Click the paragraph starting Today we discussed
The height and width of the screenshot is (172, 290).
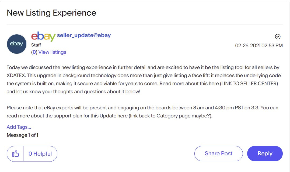click(144, 79)
